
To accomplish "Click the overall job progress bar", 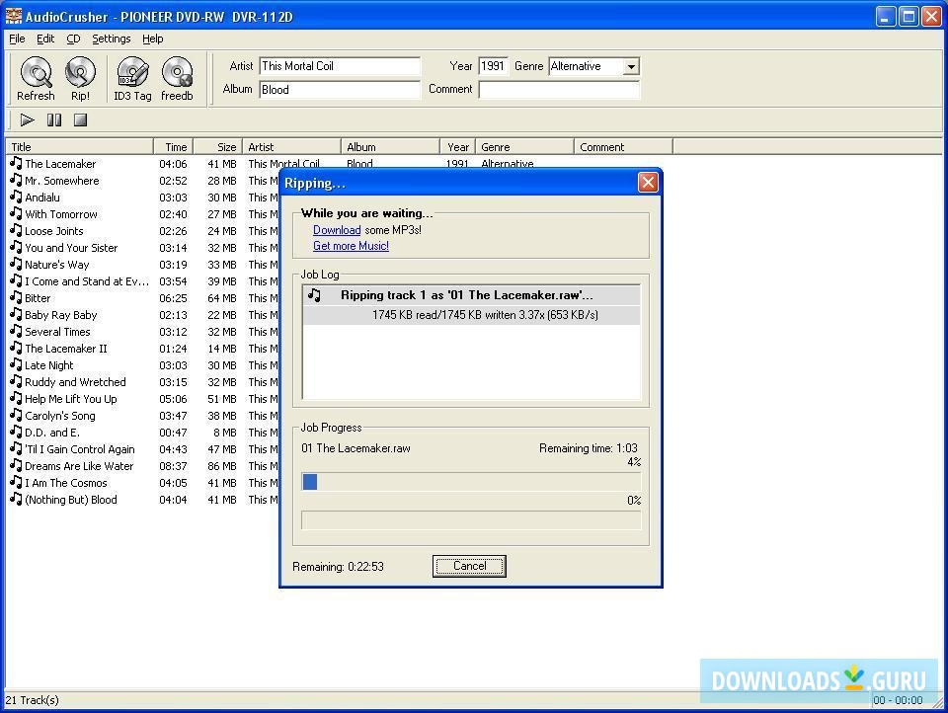I will [x=471, y=520].
